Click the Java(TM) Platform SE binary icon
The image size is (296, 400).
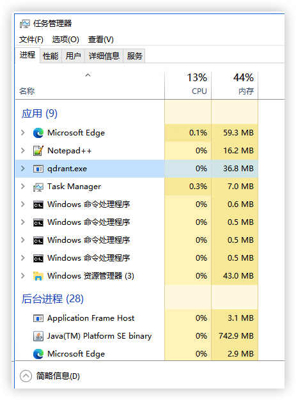point(38,336)
